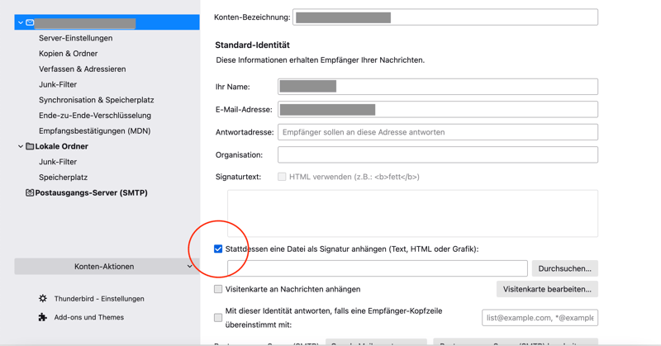Open the Konten-Aktionen dropdown
This screenshot has height=346, width=661.
(x=107, y=267)
